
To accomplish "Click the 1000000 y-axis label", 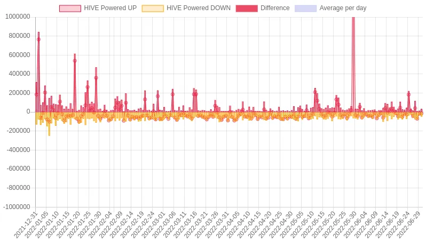I will 18,17.
